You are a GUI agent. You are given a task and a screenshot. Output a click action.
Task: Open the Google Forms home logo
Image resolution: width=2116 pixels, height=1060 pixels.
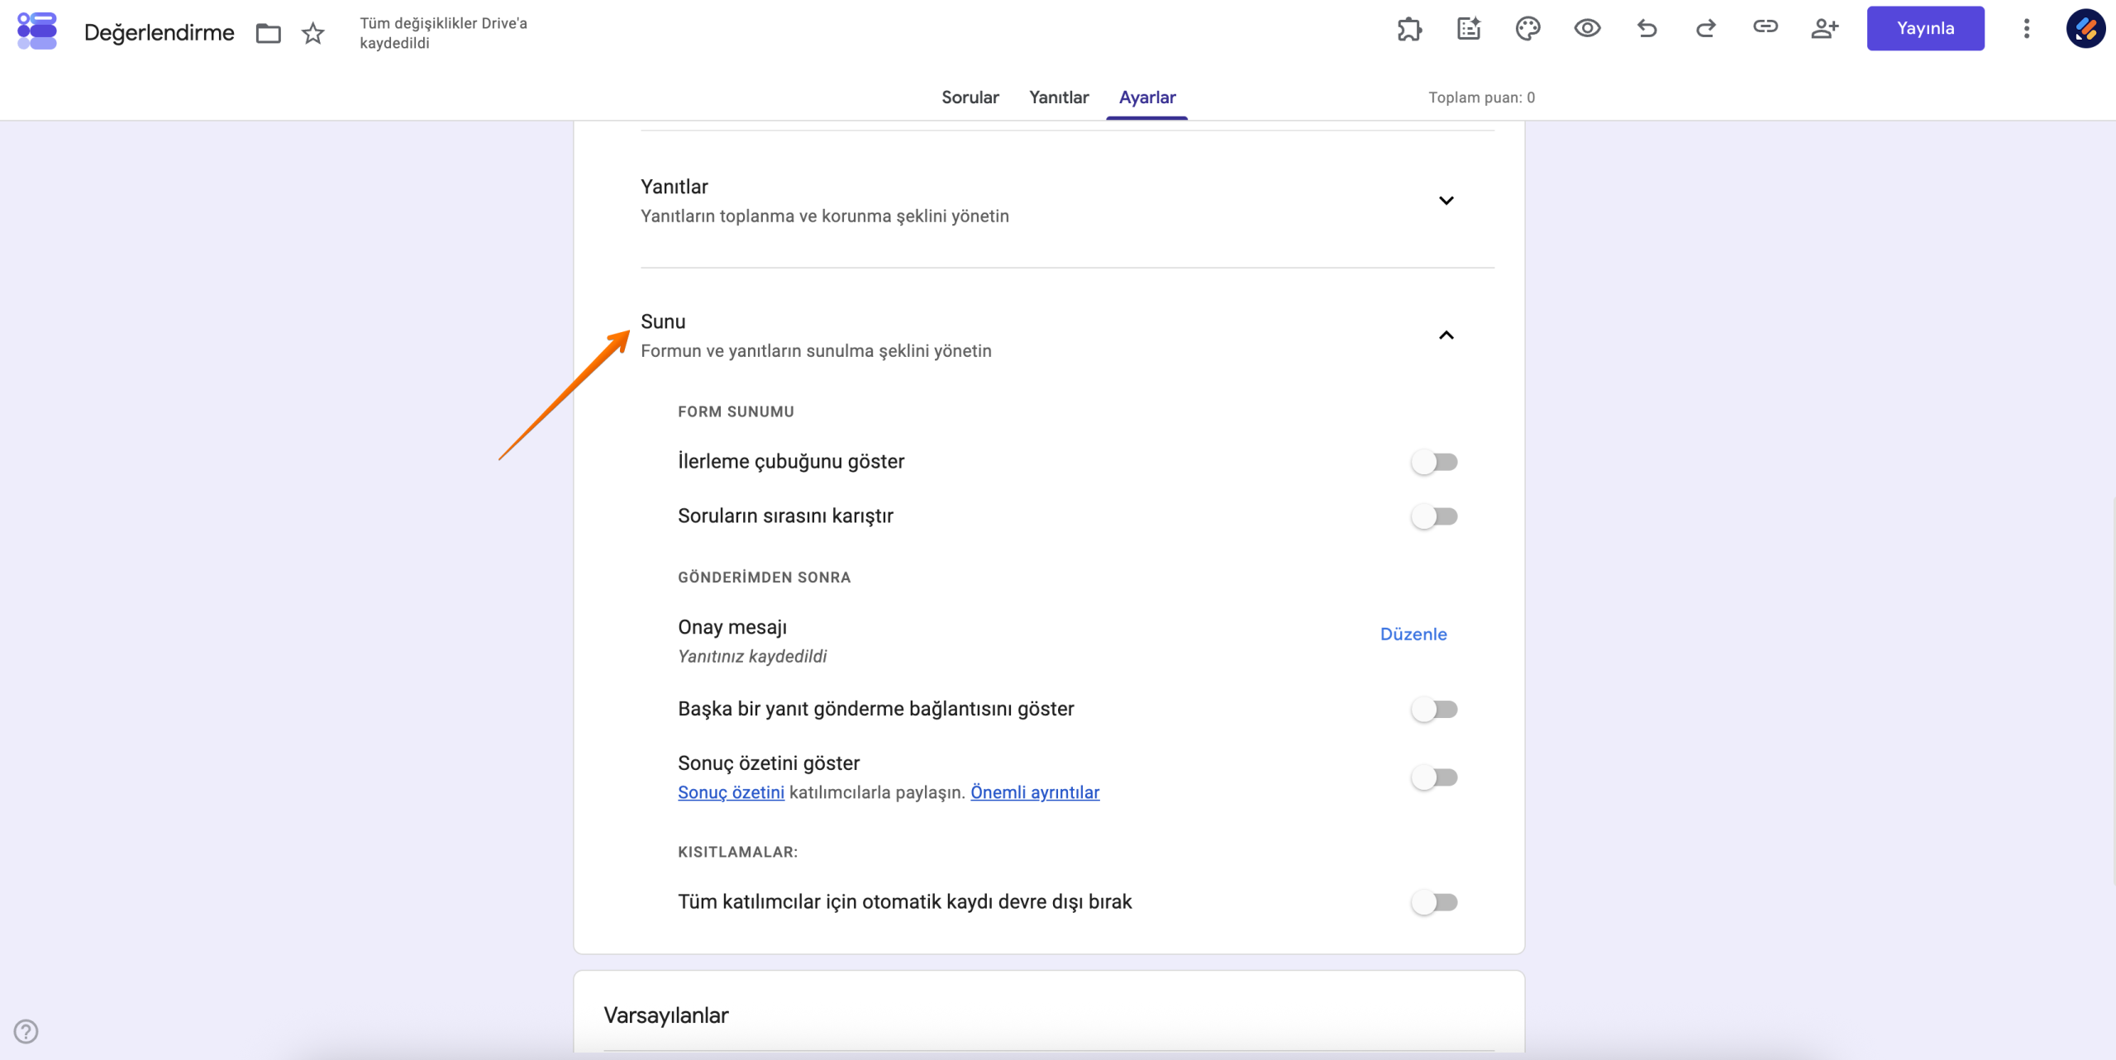click(37, 31)
